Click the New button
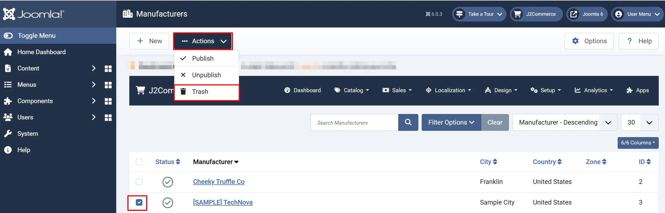 (x=149, y=41)
